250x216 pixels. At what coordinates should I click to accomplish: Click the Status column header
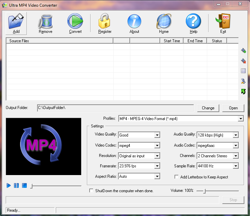217,41
